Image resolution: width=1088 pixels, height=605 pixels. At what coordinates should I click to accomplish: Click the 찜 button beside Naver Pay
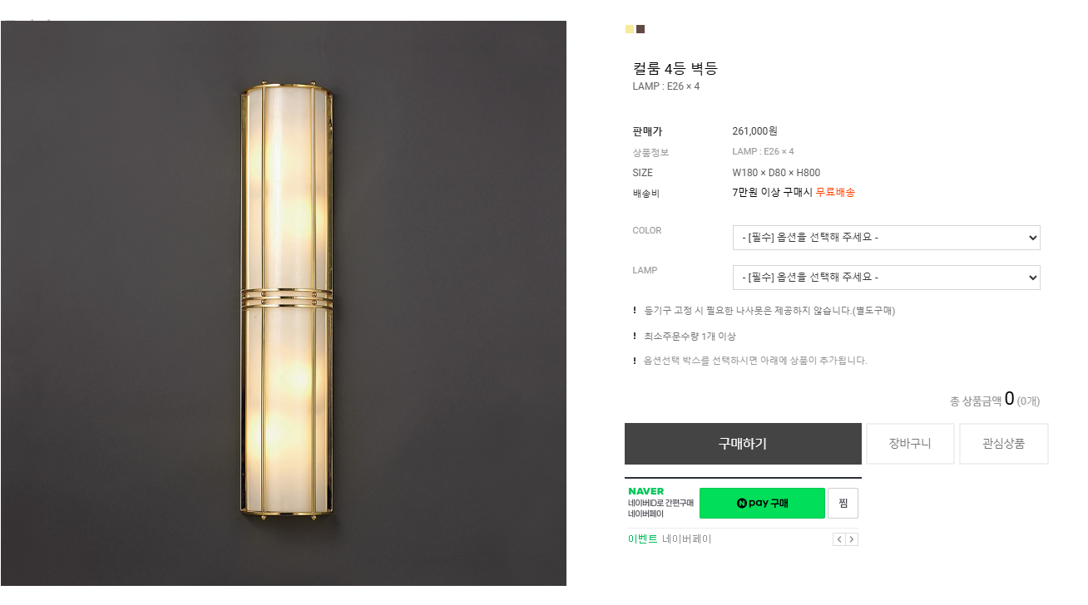click(x=843, y=503)
